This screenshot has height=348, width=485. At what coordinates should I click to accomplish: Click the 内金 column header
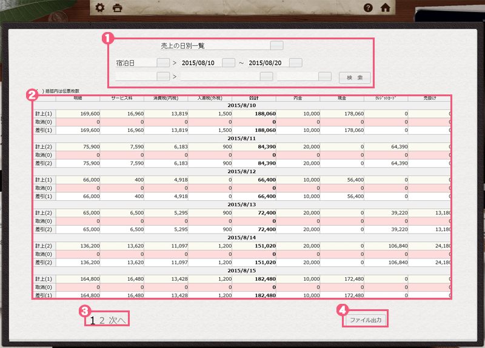click(x=298, y=98)
